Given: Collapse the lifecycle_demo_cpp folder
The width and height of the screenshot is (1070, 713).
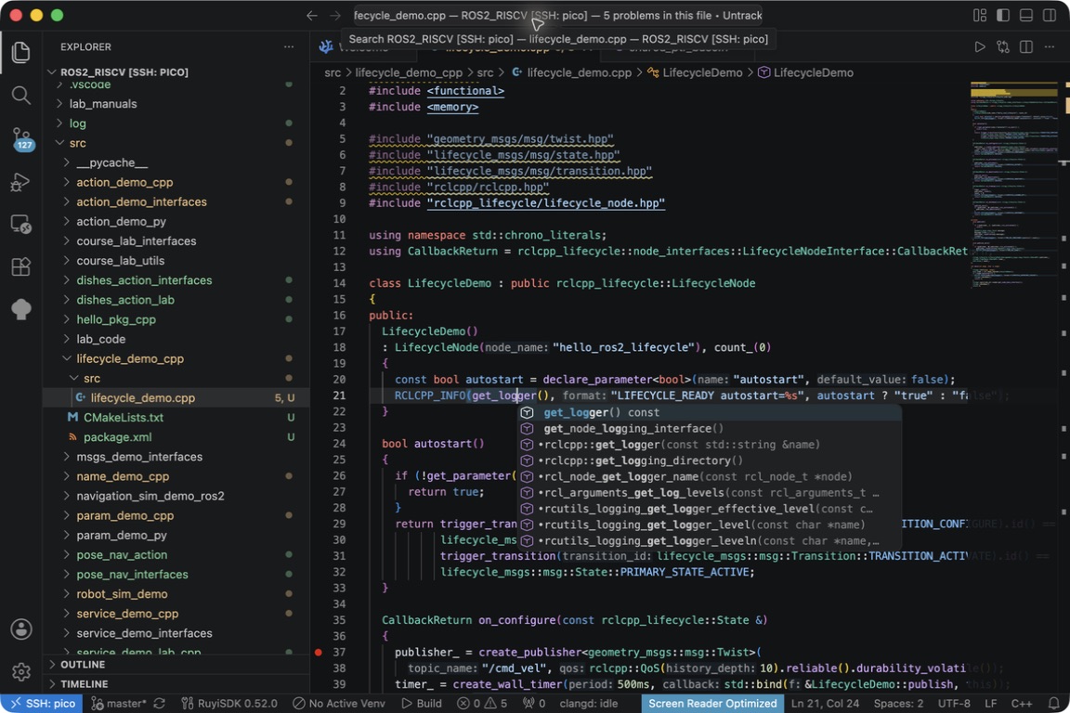Looking at the screenshot, I should click(175, 359).
